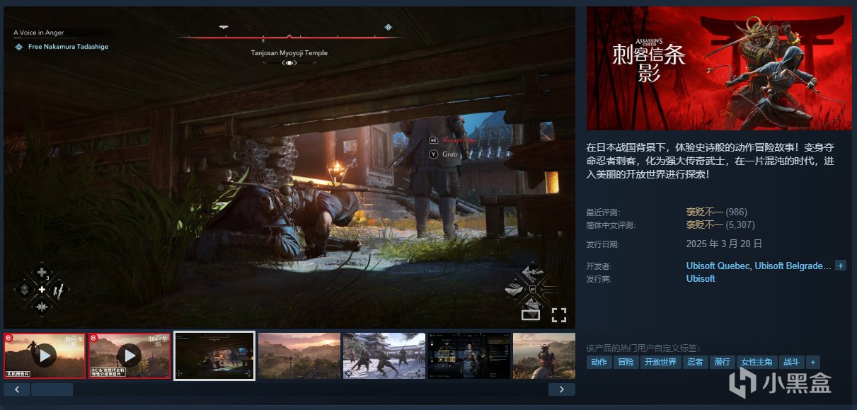Select the 开放世界 tag
This screenshot has width=857, height=410.
pos(660,362)
